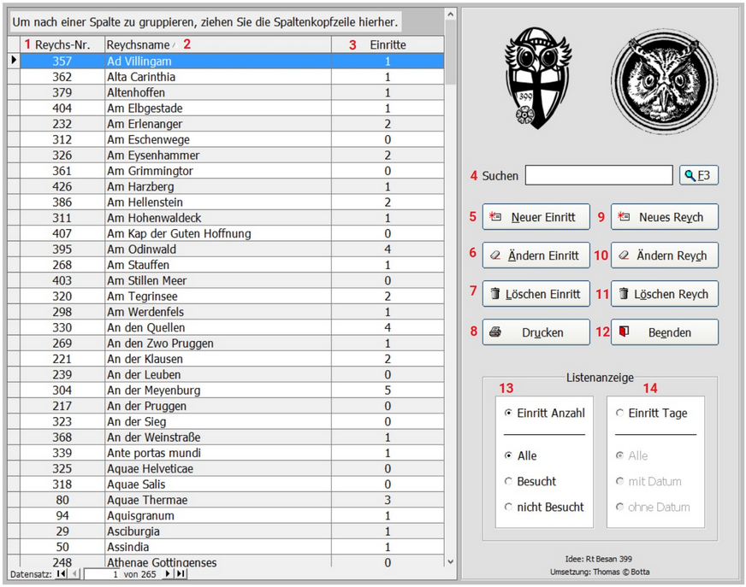Viewport: 746px width, 587px height.
Task: Click the scroll up arrow of the list
Action: 451,15
